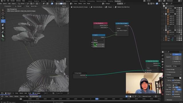The width and height of the screenshot is (183, 103).
Task: Collapse the Light collection in outliner
Action: [164, 14]
